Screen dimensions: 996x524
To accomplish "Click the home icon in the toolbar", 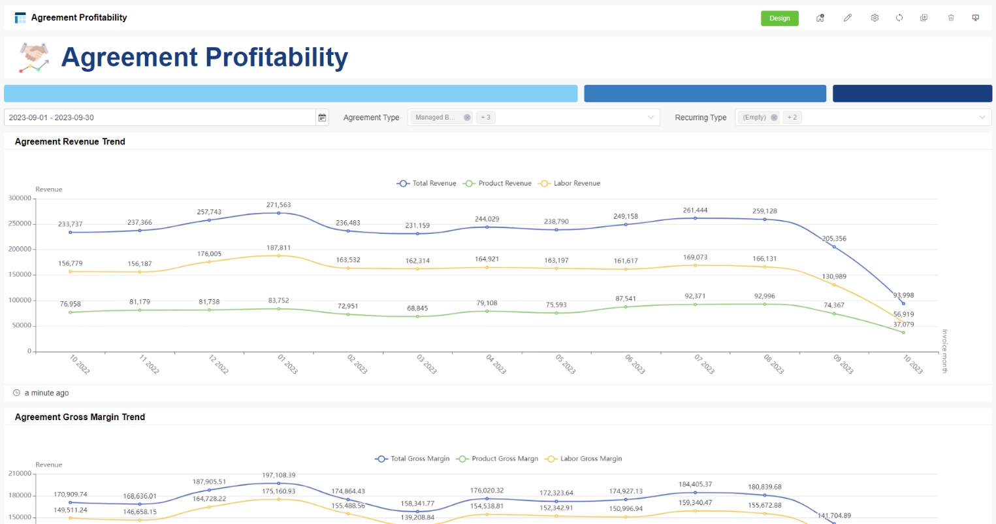I will (x=820, y=18).
